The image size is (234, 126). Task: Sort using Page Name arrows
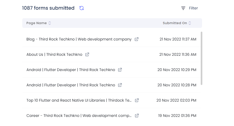[x=50, y=23]
